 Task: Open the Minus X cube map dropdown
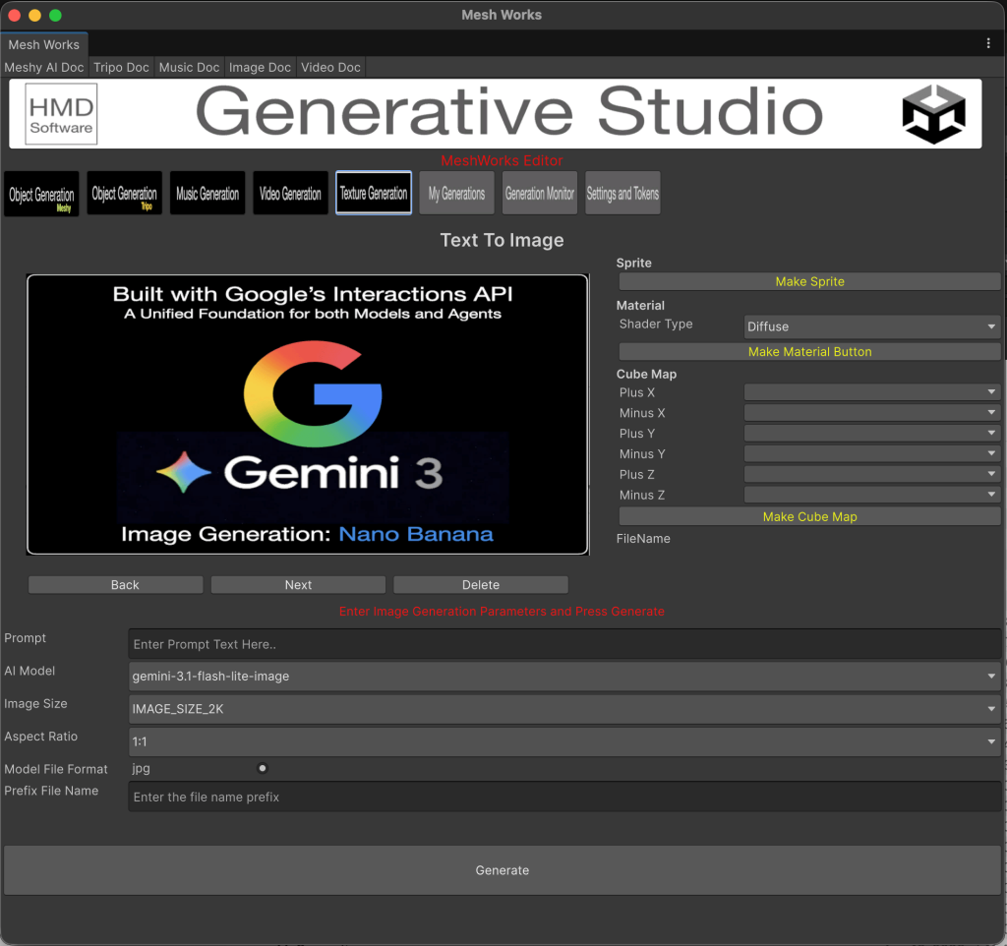pos(872,412)
